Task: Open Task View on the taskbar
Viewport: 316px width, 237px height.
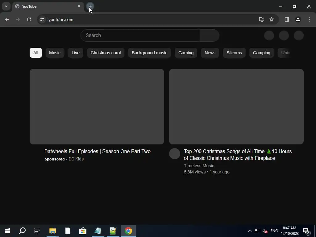Action: [x=37, y=231]
